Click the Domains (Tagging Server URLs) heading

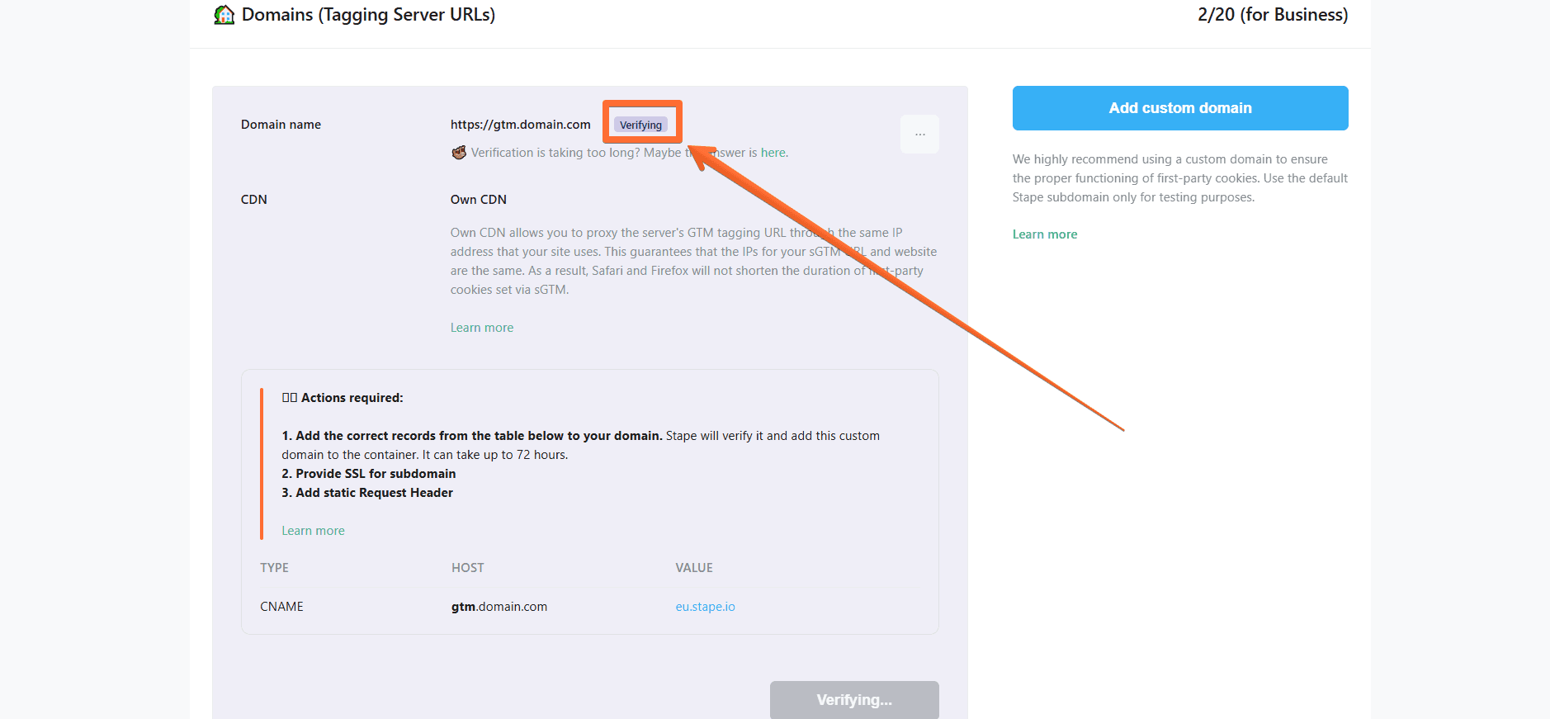368,15
